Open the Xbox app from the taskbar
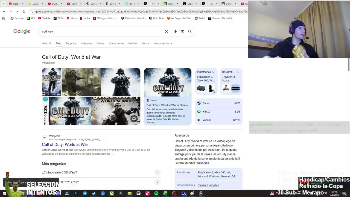This screenshot has width=350, height=197. (x=112, y=193)
